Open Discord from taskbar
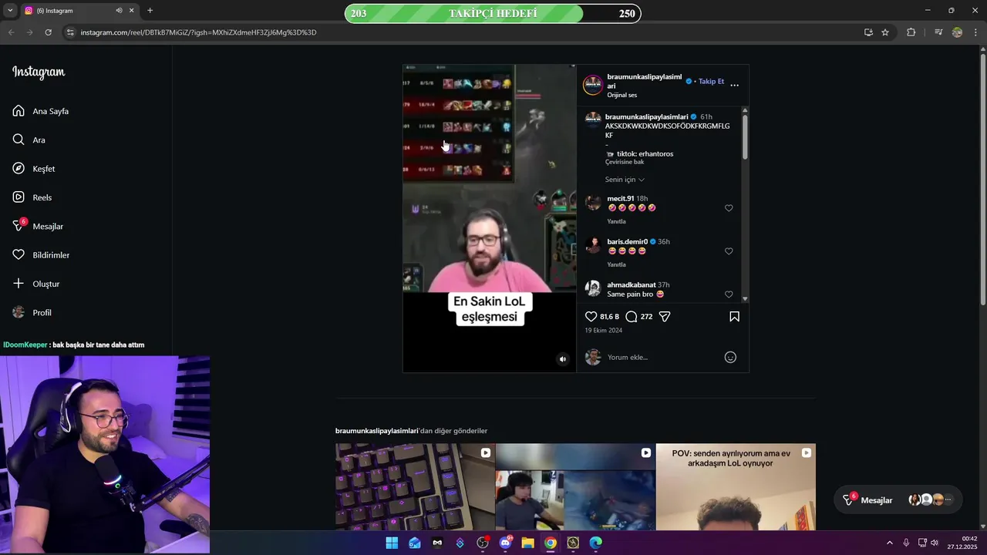The width and height of the screenshot is (987, 555). pyautogui.click(x=506, y=543)
